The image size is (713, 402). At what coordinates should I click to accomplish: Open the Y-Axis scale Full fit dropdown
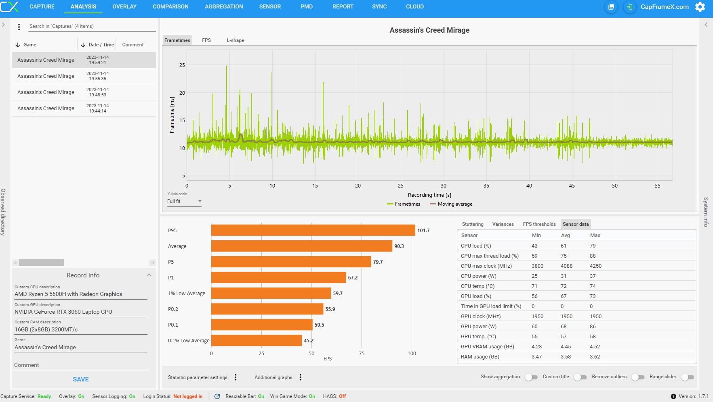(184, 201)
